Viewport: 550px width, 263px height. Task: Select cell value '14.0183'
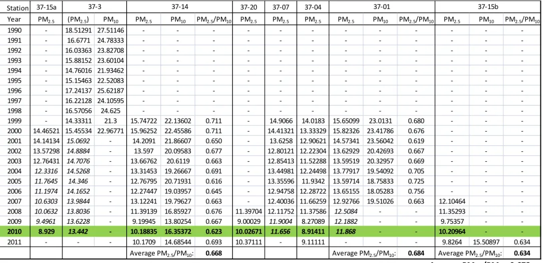[313, 121]
